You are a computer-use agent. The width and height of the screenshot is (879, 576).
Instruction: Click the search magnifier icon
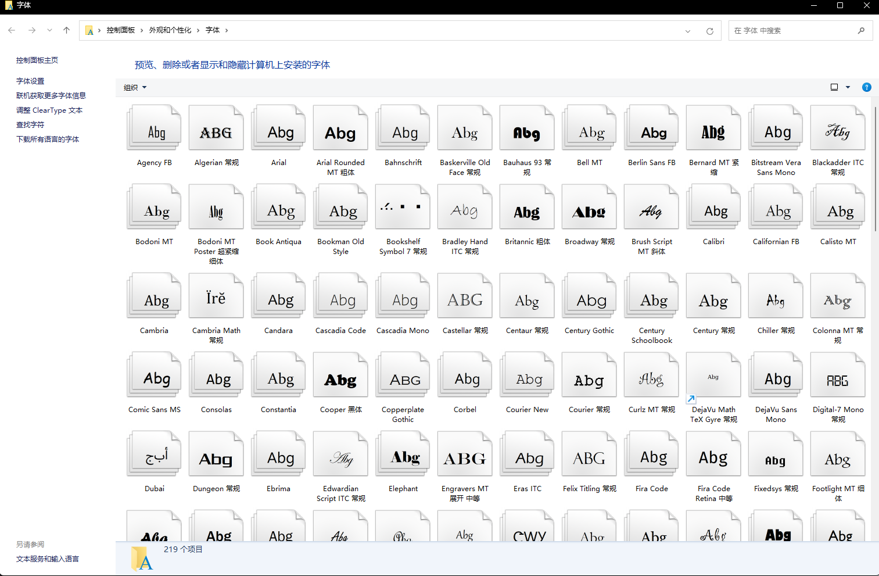[861, 30]
